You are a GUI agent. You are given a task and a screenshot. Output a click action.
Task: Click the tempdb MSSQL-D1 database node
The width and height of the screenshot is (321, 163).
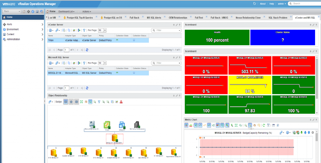[x=113, y=153]
